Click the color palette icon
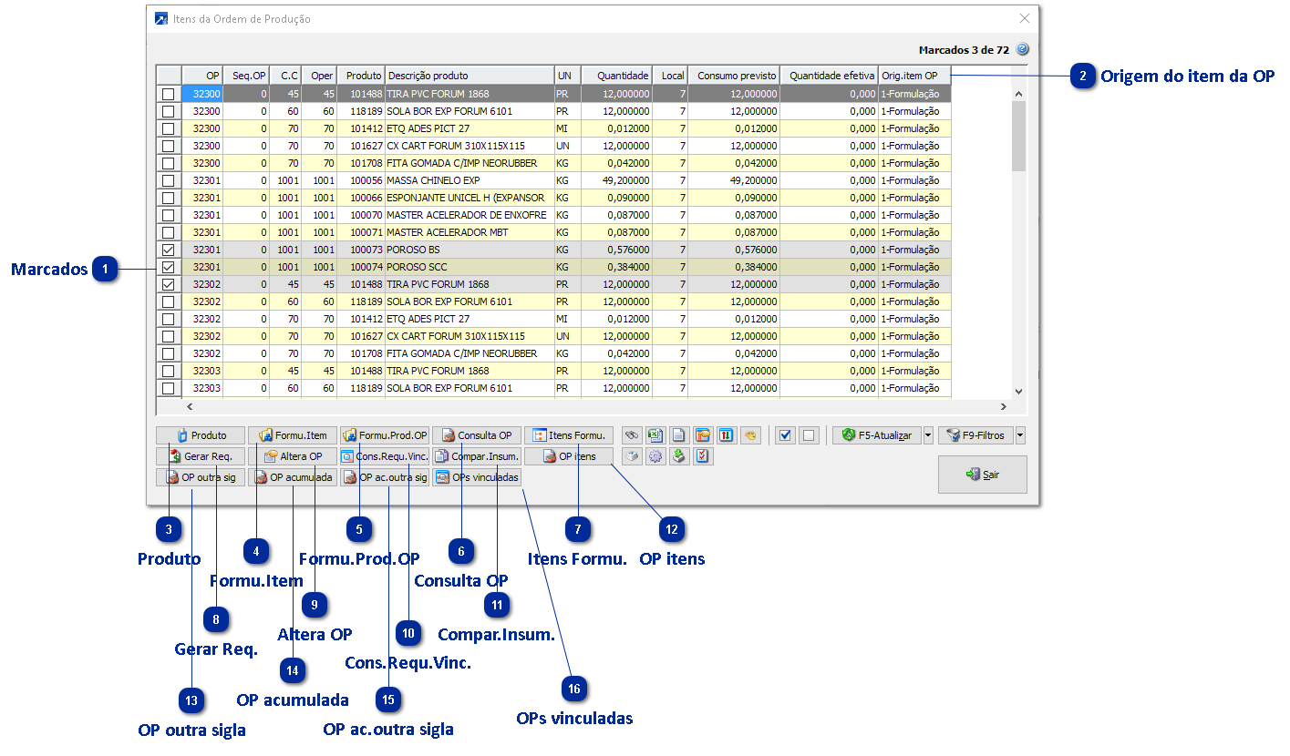This screenshot has width=1290, height=756. coord(750,435)
